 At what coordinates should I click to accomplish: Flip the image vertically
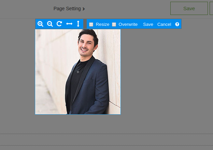pos(78,24)
